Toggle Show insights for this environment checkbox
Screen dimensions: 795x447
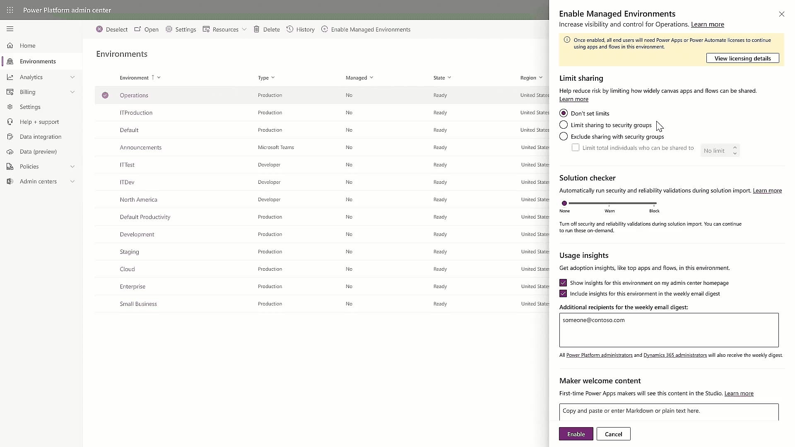(563, 283)
